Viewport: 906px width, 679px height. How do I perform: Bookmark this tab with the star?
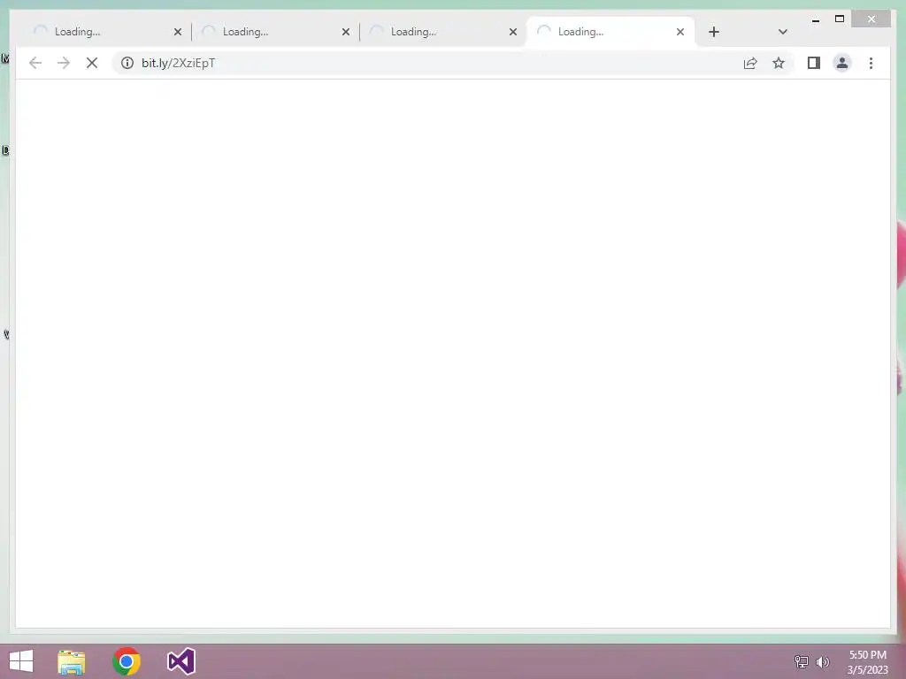pyautogui.click(x=779, y=63)
